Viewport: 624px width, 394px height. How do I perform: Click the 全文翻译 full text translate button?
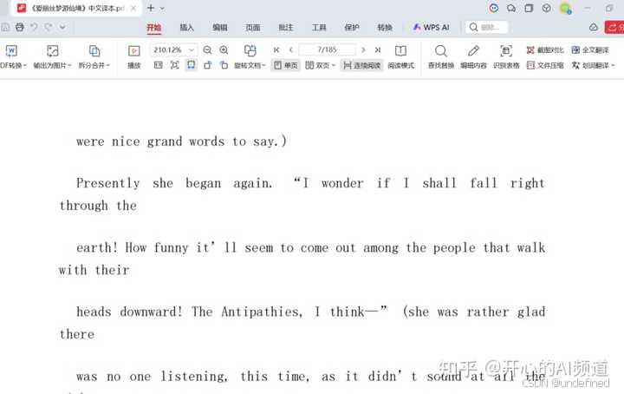[590, 49]
